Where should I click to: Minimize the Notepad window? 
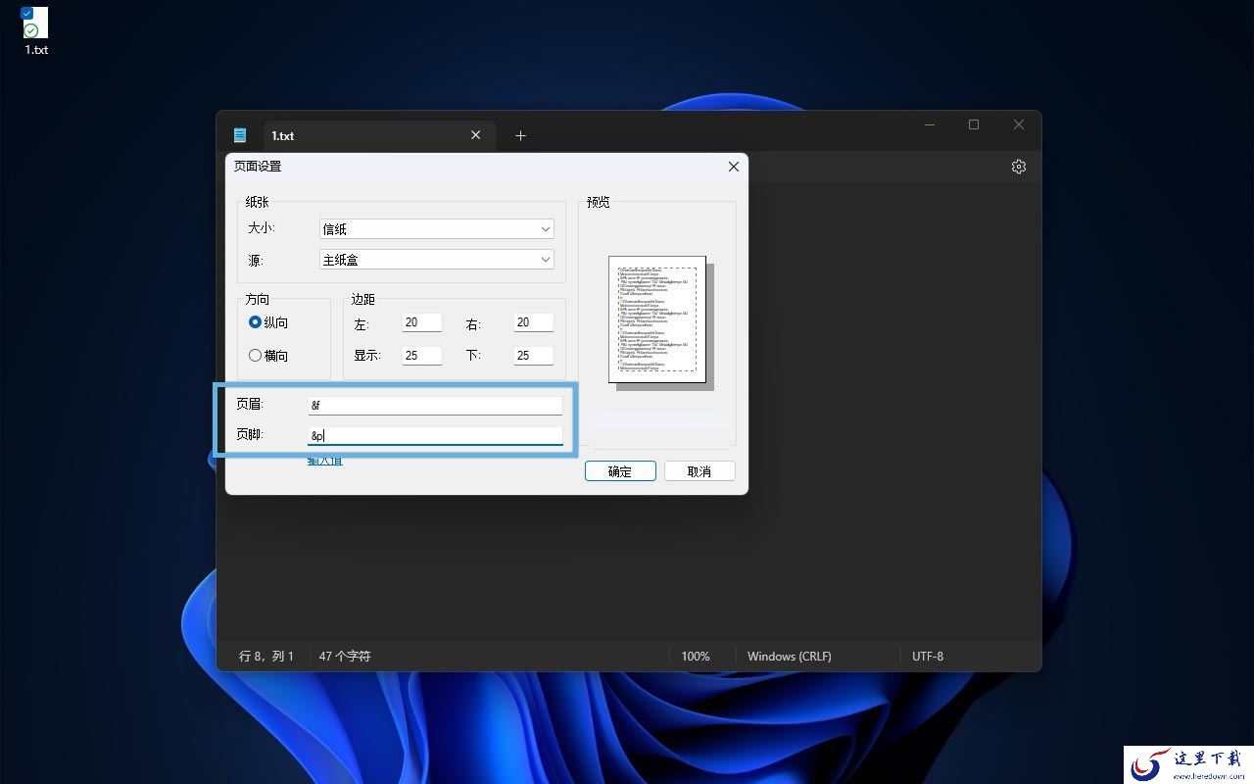point(930,124)
